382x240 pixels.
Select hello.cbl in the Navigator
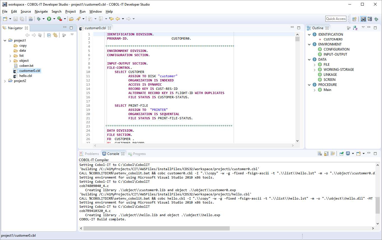26,76
